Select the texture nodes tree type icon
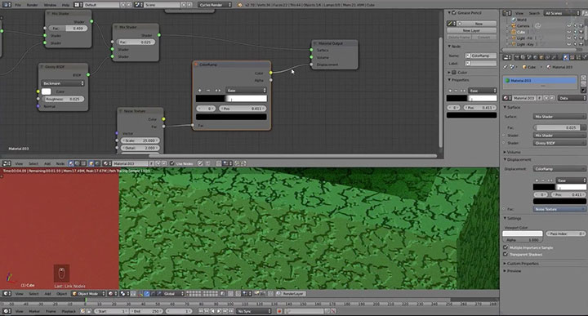The height and width of the screenshot is (316, 588). click(x=83, y=163)
